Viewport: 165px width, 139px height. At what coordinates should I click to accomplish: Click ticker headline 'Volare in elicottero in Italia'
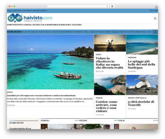[89, 32]
